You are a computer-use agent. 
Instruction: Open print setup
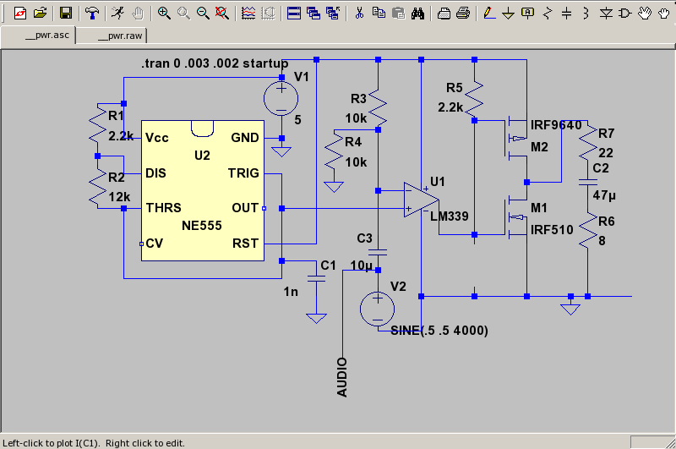tap(444, 14)
